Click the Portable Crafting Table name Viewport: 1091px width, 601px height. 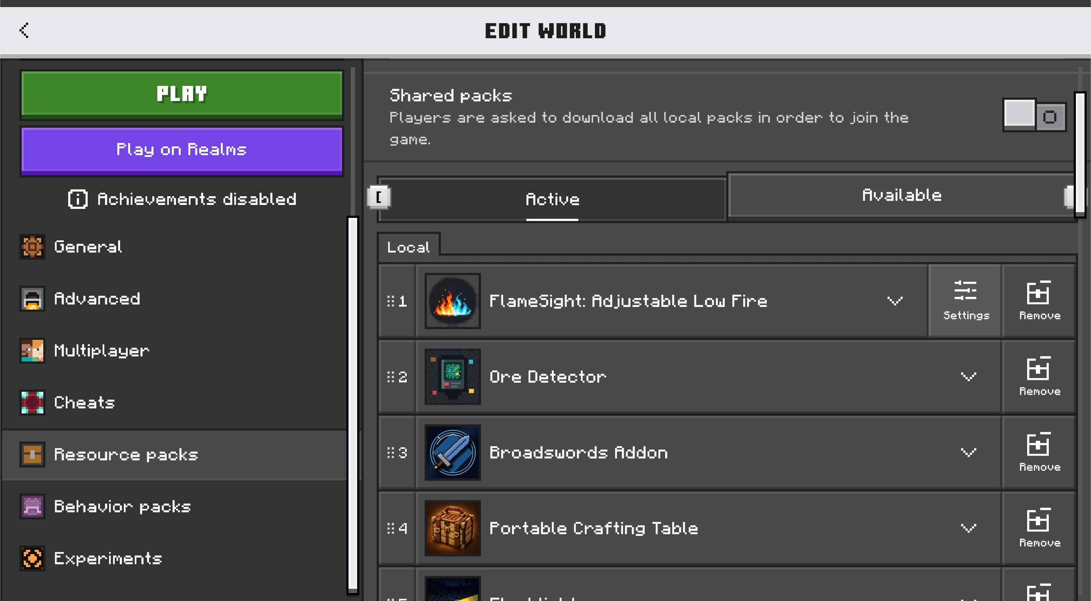tap(593, 528)
